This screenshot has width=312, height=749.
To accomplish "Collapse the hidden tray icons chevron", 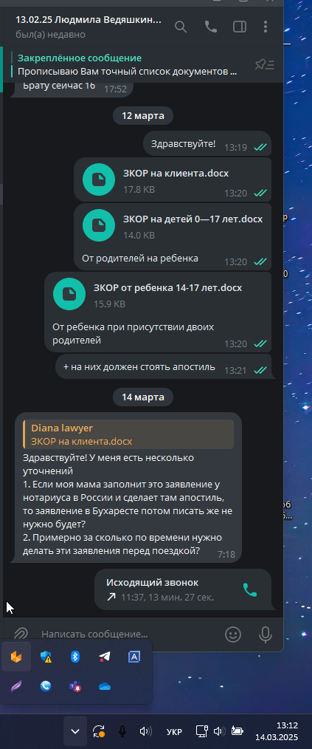I will click(x=75, y=731).
